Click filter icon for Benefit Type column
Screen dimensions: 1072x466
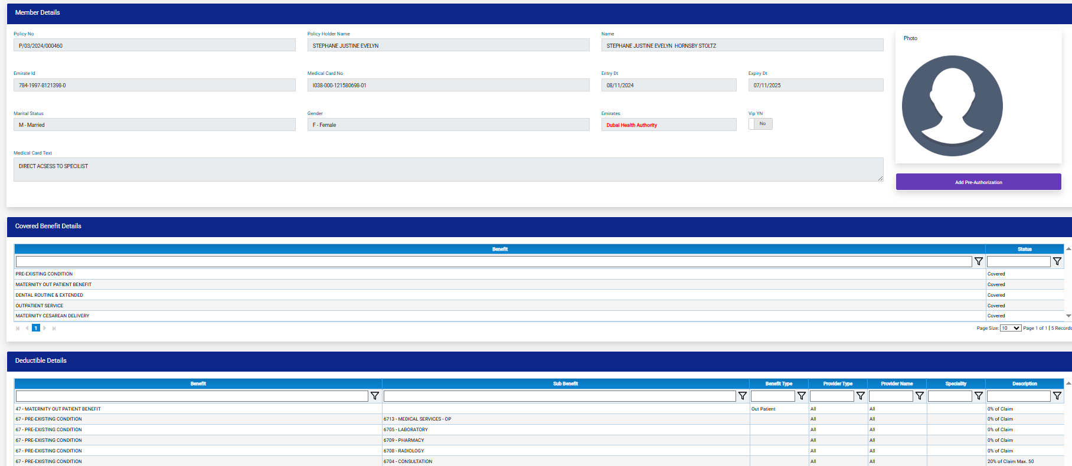coord(801,396)
